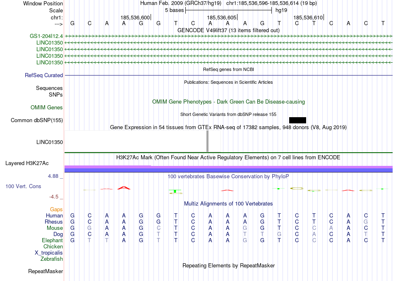Open the OMIM Gene Phenotypes track title

tap(228, 102)
